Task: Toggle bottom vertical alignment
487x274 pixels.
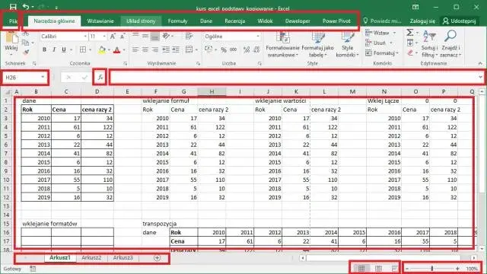Action: pos(154,37)
